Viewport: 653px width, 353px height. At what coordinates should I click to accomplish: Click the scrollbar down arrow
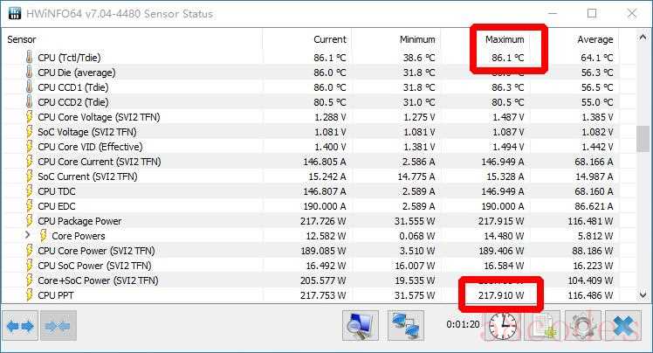pos(643,295)
